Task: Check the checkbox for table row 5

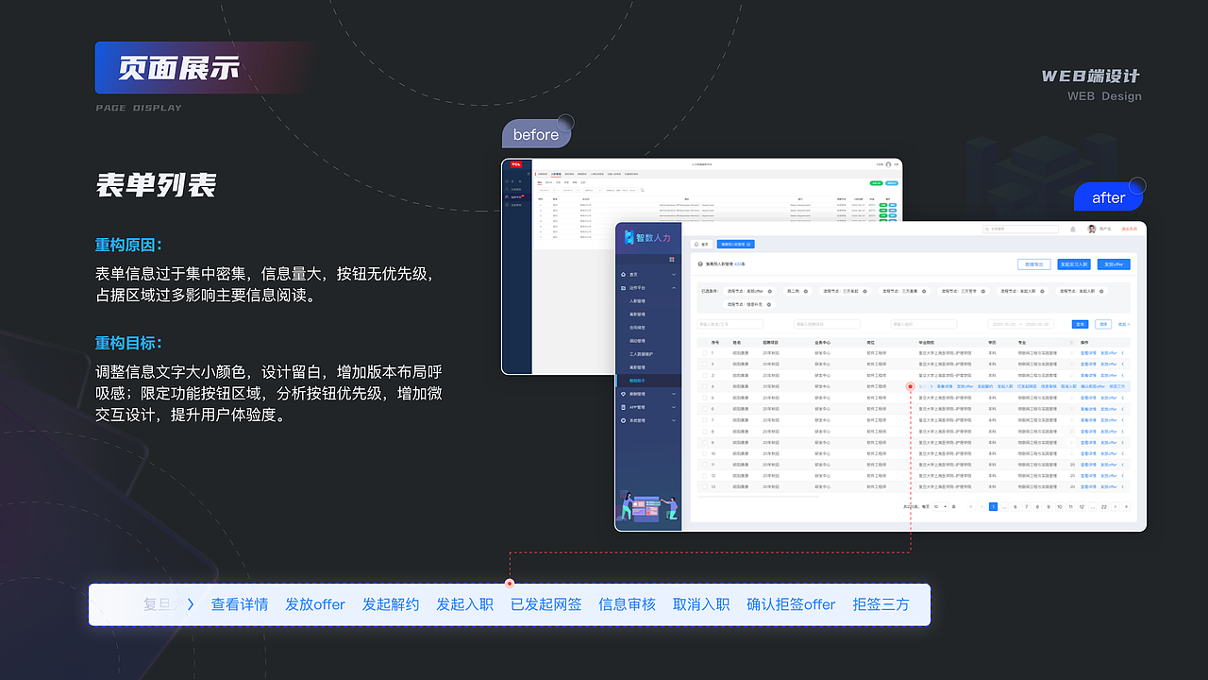Action: [x=704, y=398]
